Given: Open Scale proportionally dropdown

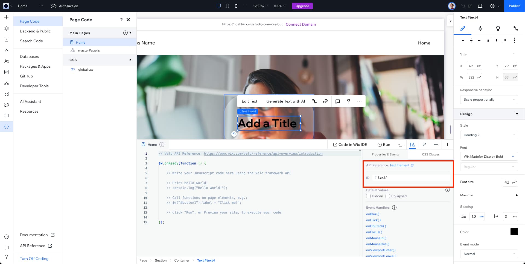Looking at the screenshot, I should coord(489,100).
